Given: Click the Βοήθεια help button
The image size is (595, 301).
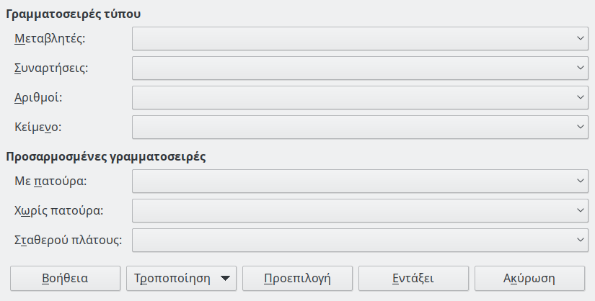Looking at the screenshot, I should (x=65, y=277).
